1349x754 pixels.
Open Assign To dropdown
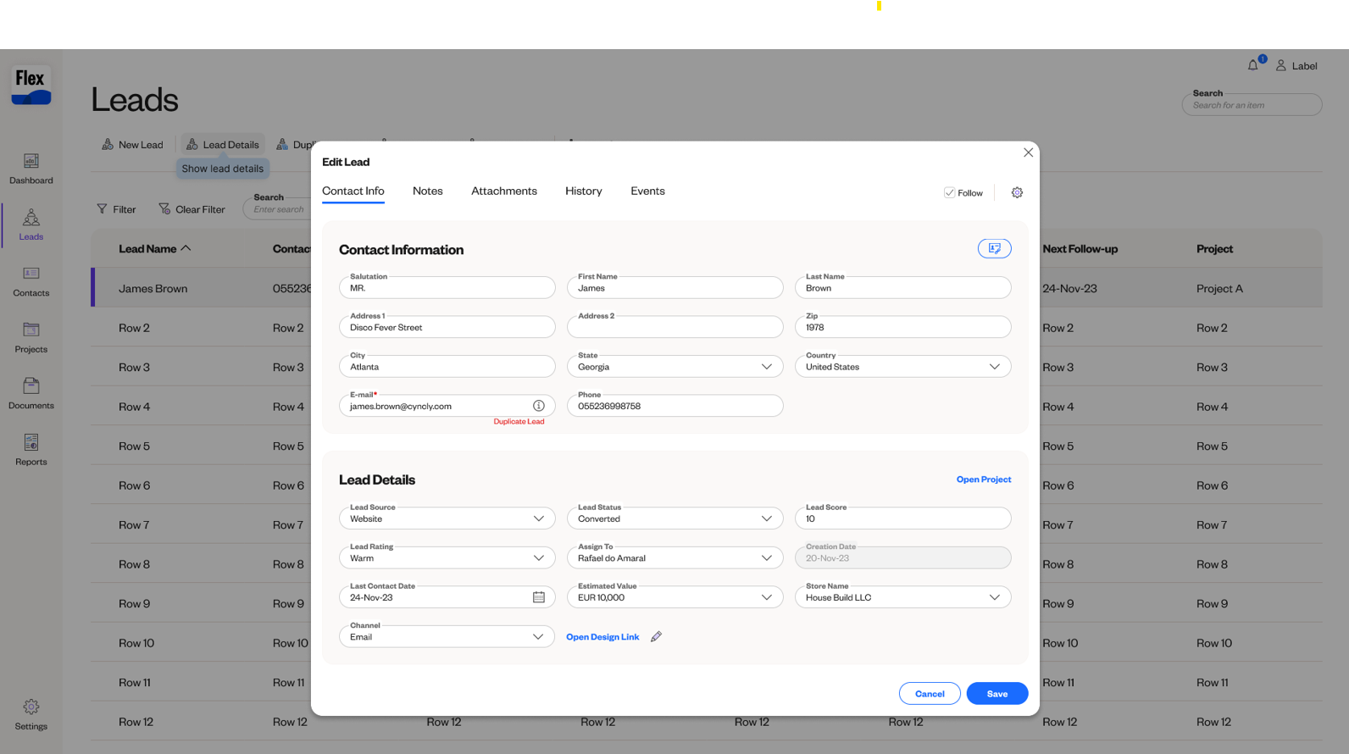click(x=675, y=557)
